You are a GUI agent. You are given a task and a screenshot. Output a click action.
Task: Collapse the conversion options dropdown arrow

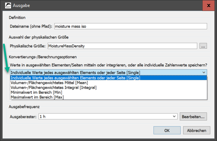coord(204,73)
